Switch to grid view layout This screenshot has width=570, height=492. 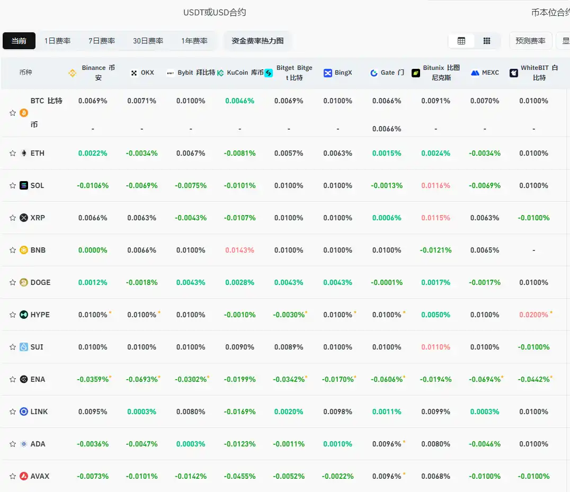pos(486,41)
